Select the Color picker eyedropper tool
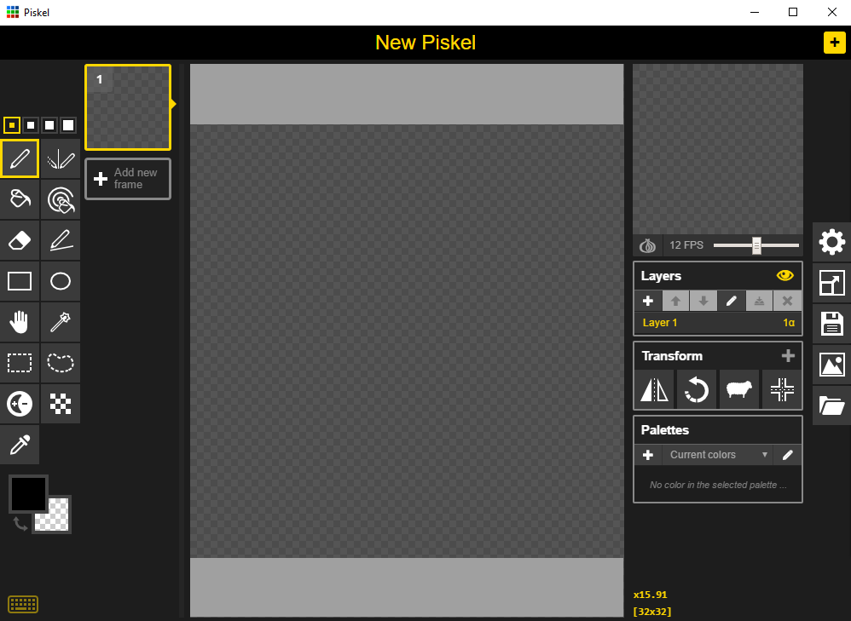Image resolution: width=851 pixels, height=621 pixels. pos(20,445)
